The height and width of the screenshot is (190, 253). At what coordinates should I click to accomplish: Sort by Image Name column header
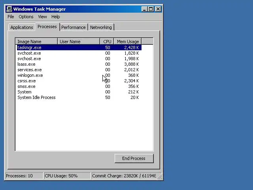(36, 41)
